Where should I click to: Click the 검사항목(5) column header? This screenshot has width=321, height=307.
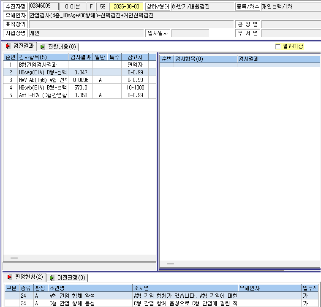(43, 57)
